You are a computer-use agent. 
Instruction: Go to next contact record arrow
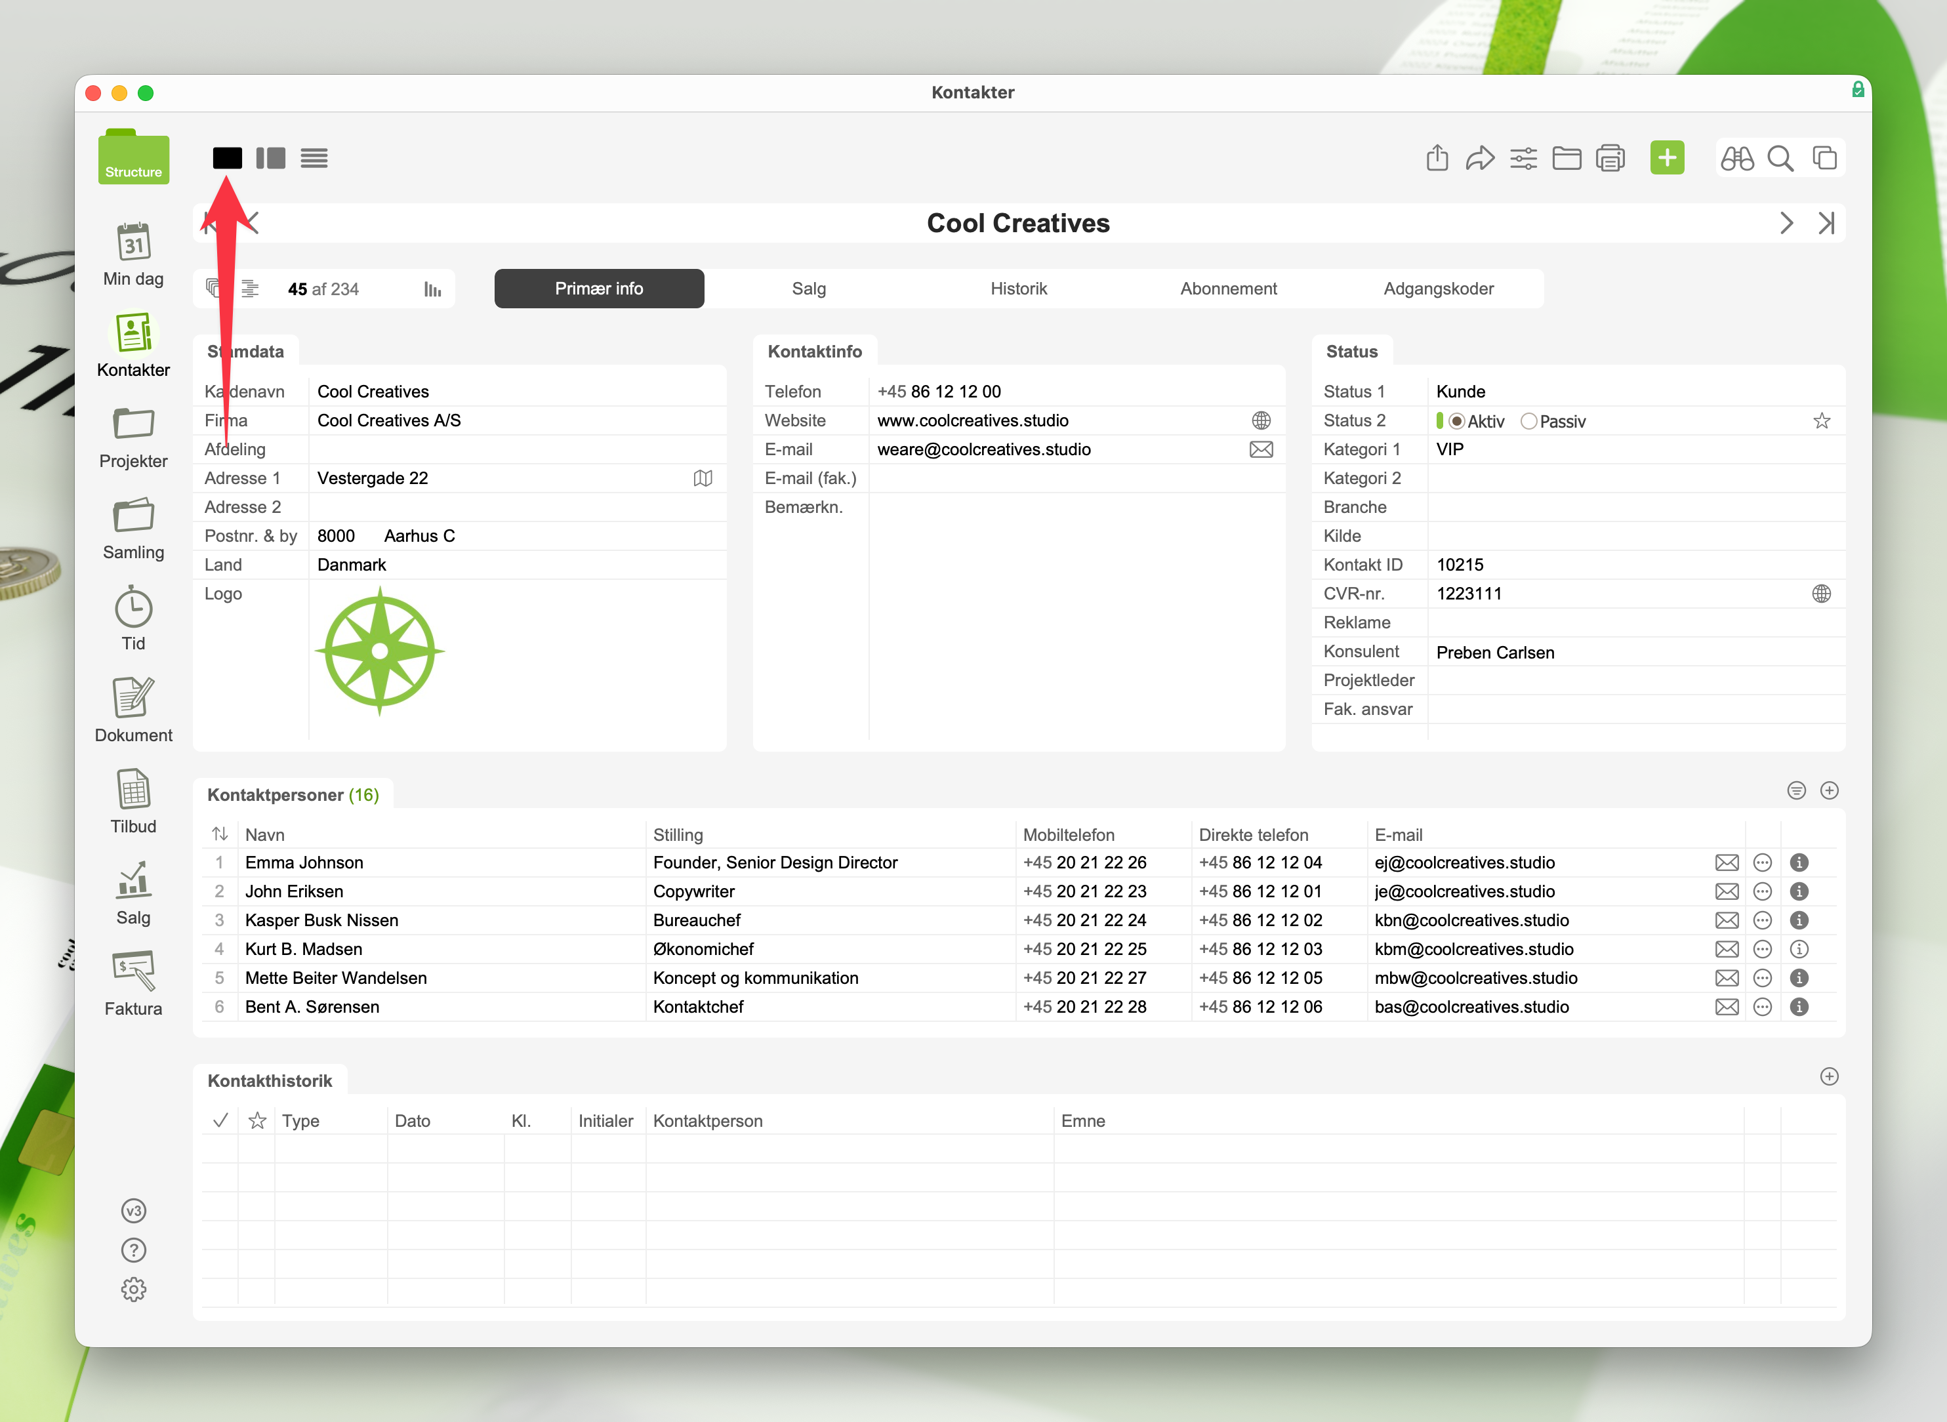coord(1786,224)
